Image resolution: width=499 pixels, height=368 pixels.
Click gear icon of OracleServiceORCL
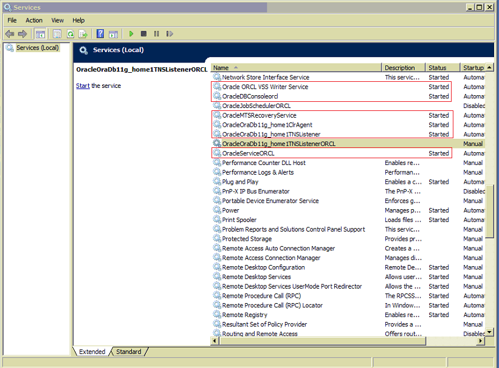(217, 153)
